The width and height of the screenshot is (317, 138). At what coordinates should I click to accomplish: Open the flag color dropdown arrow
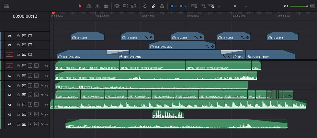point(176,6)
